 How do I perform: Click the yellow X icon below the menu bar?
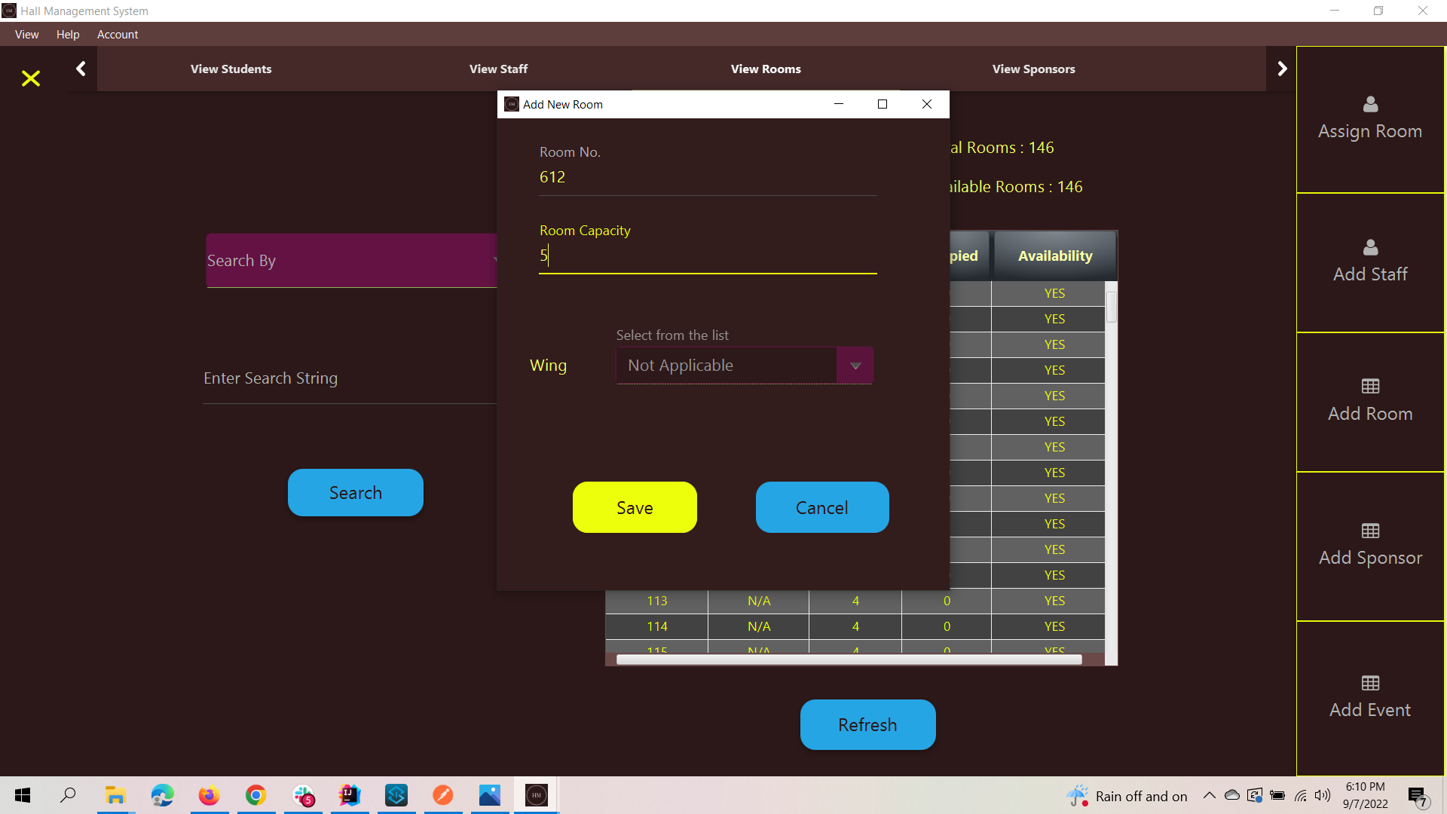[30, 78]
